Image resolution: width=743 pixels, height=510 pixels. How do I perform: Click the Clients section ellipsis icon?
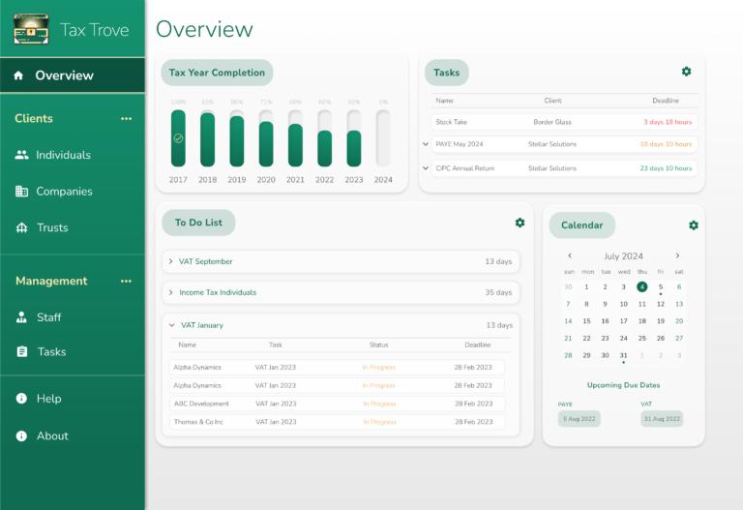(126, 119)
